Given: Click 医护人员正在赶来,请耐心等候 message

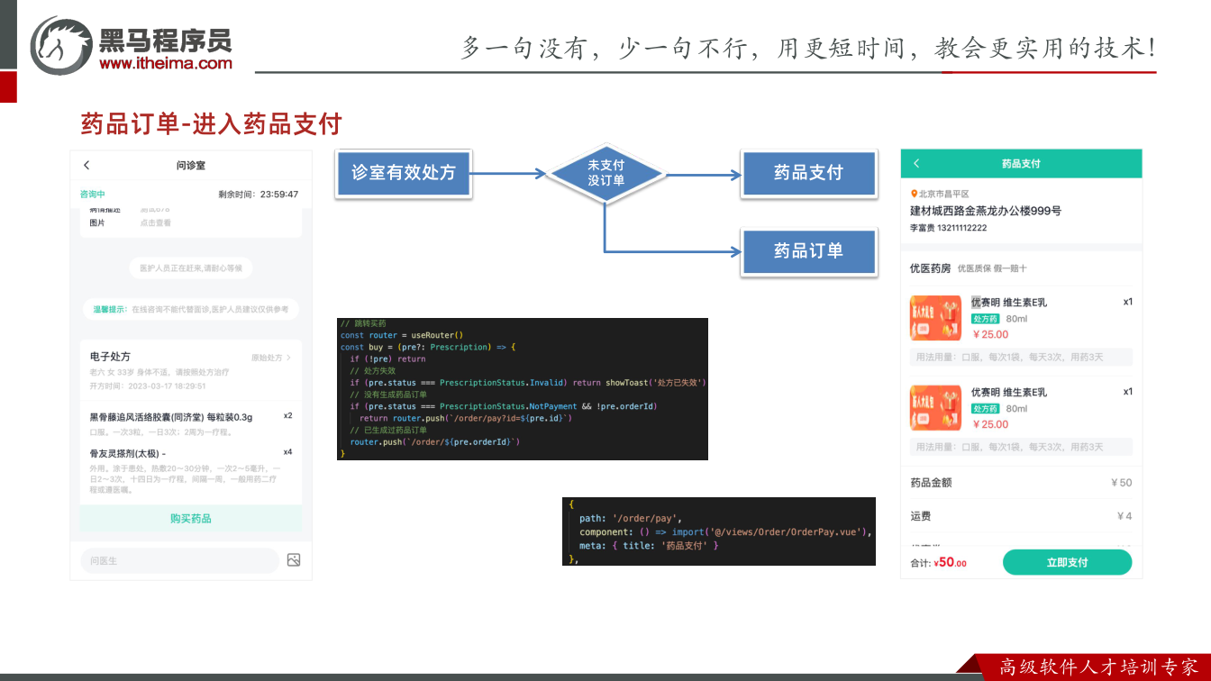Looking at the screenshot, I should (x=191, y=268).
